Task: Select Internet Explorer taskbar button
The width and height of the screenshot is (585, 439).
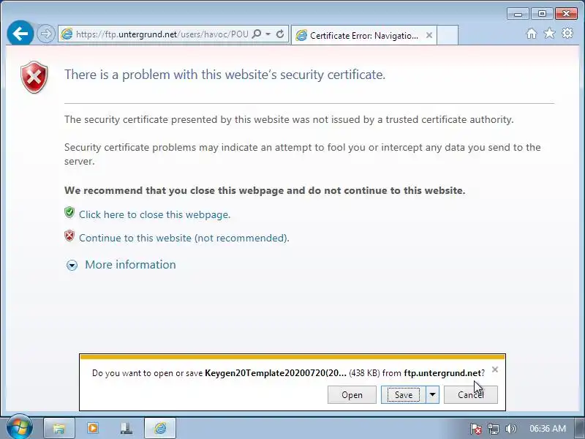Action: coord(160,428)
